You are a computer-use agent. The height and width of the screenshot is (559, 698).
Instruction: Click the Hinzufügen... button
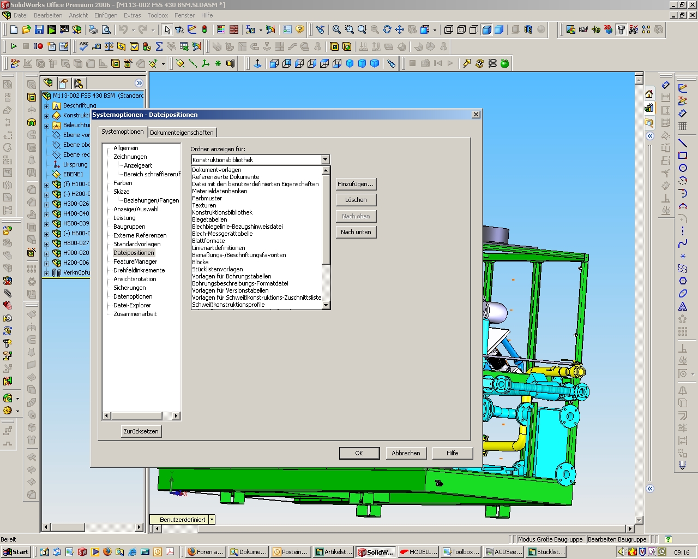coord(356,184)
